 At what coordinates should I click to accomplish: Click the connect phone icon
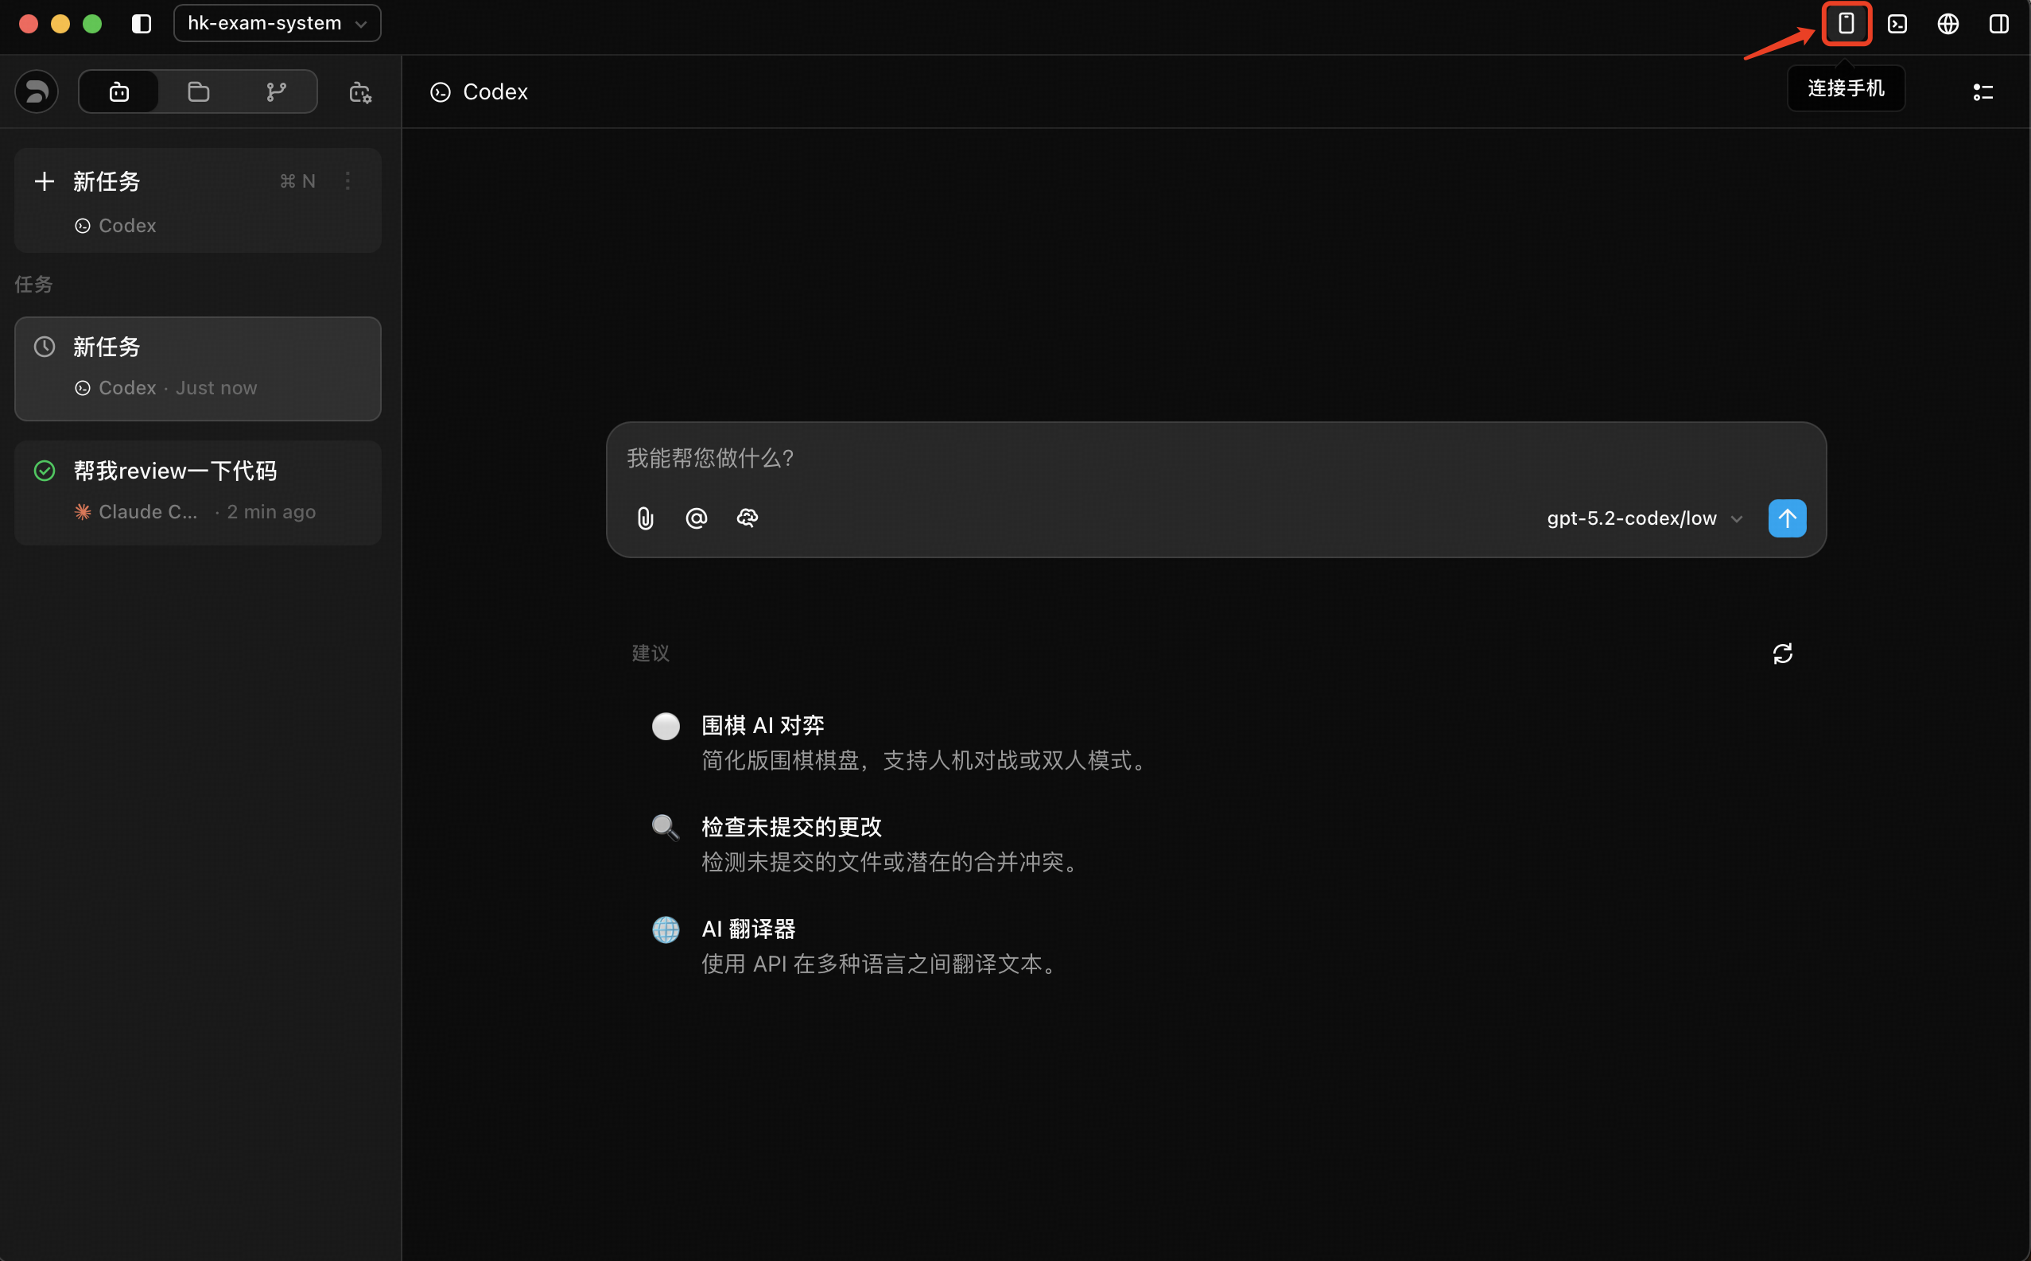(x=1846, y=23)
